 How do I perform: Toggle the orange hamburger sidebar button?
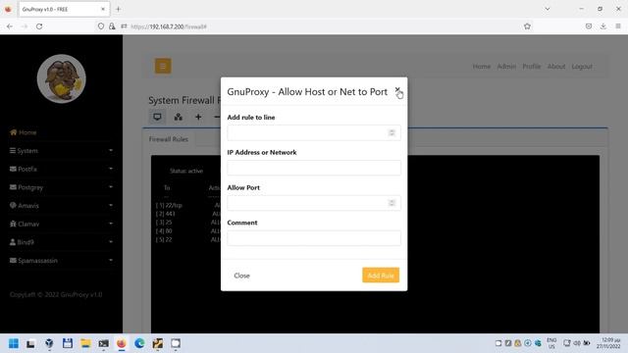pyautogui.click(x=163, y=66)
